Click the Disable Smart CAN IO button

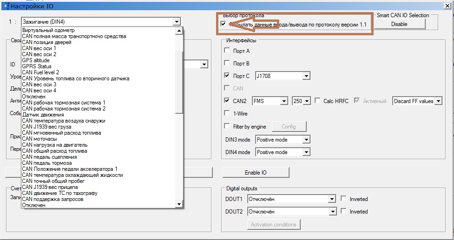(x=400, y=24)
